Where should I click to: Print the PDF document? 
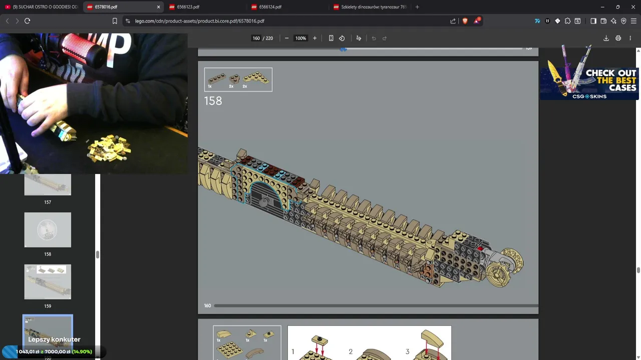tap(618, 38)
